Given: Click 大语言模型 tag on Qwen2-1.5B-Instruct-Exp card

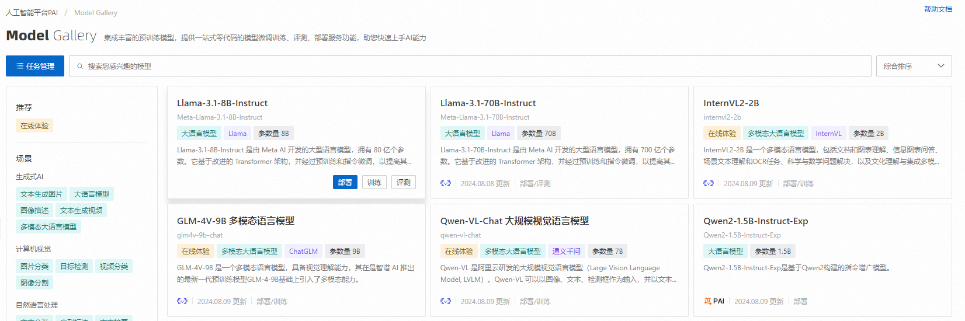Looking at the screenshot, I should (x=726, y=252).
